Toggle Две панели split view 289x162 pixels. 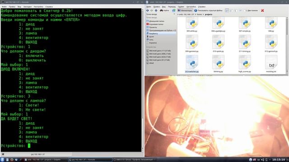(251, 10)
